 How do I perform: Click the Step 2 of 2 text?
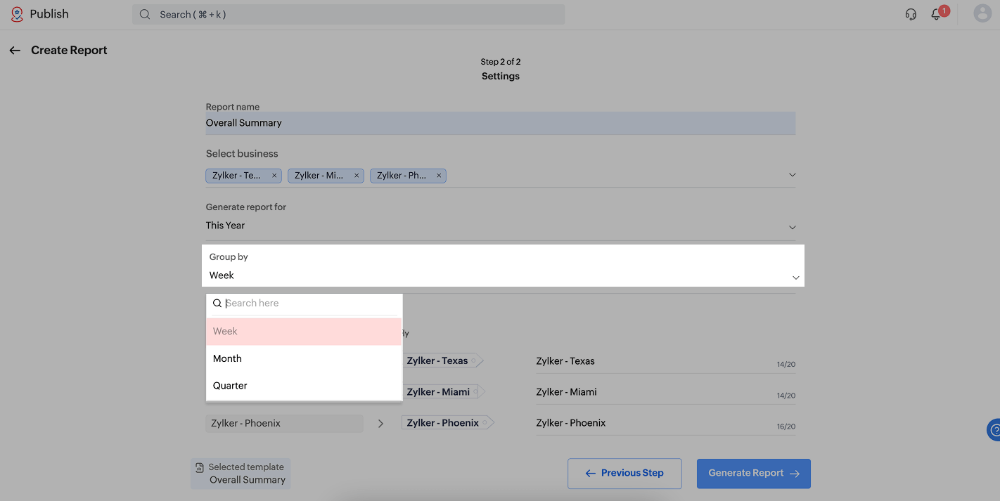pyautogui.click(x=501, y=62)
